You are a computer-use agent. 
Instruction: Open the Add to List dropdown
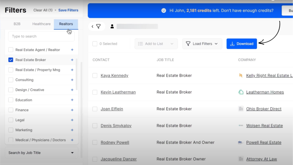156,44
